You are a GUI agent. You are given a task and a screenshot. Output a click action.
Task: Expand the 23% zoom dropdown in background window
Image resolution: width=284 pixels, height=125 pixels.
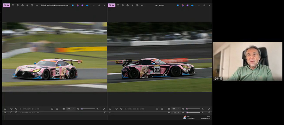click(176, 112)
